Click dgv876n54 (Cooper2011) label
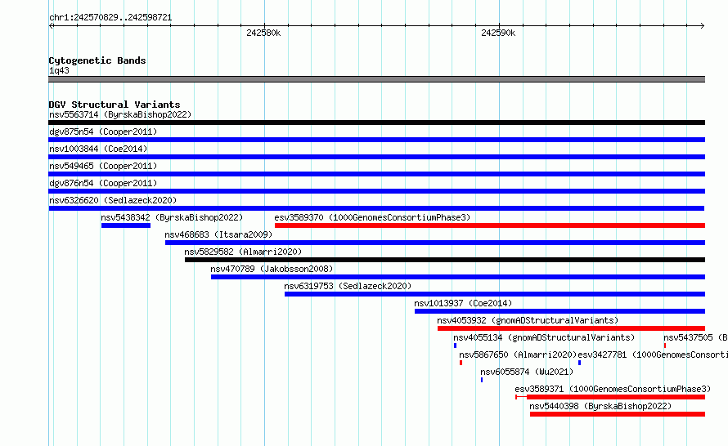This screenshot has height=446, width=728. 103,183
